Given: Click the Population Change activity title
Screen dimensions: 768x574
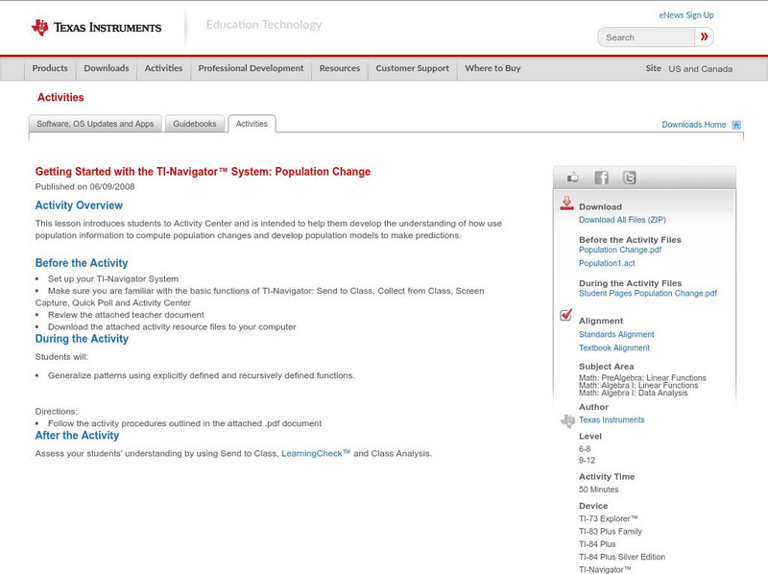Looking at the screenshot, I should pyautogui.click(x=203, y=172).
